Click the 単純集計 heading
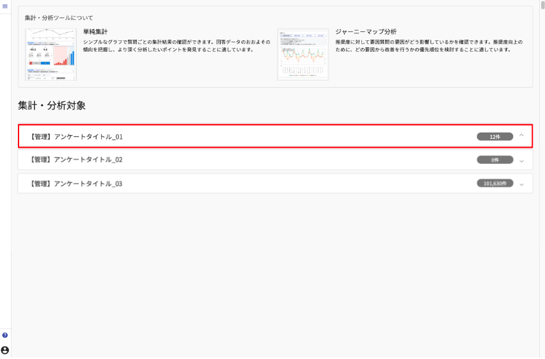This screenshot has width=545, height=359. (95, 31)
